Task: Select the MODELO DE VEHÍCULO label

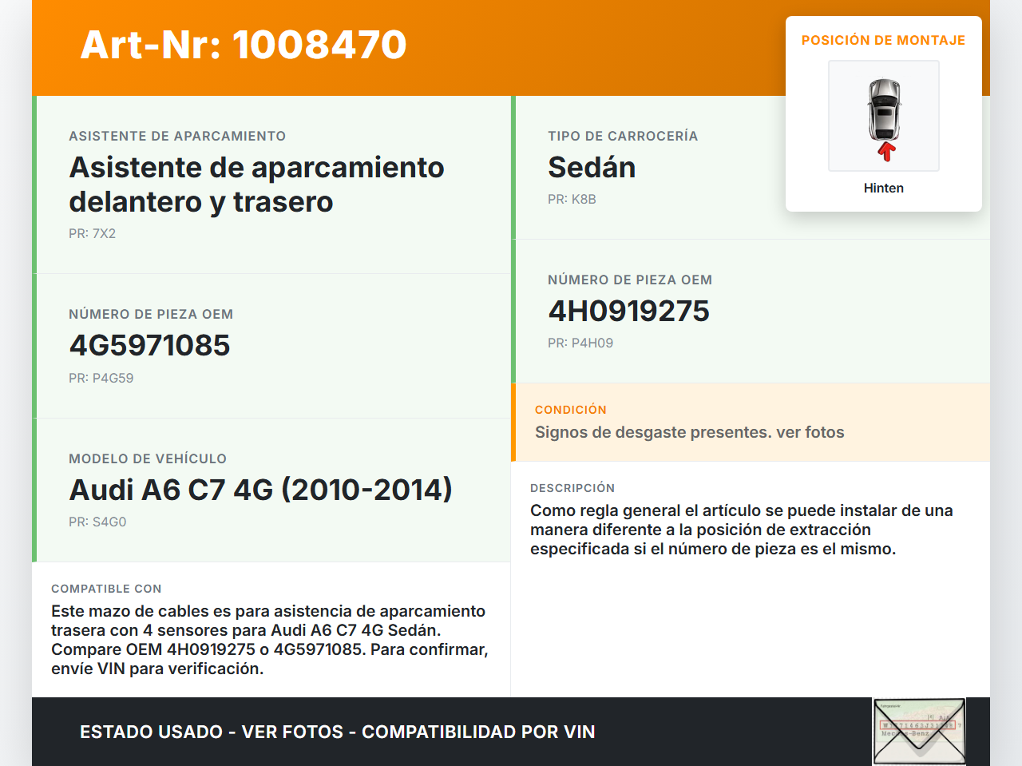Action: point(148,458)
